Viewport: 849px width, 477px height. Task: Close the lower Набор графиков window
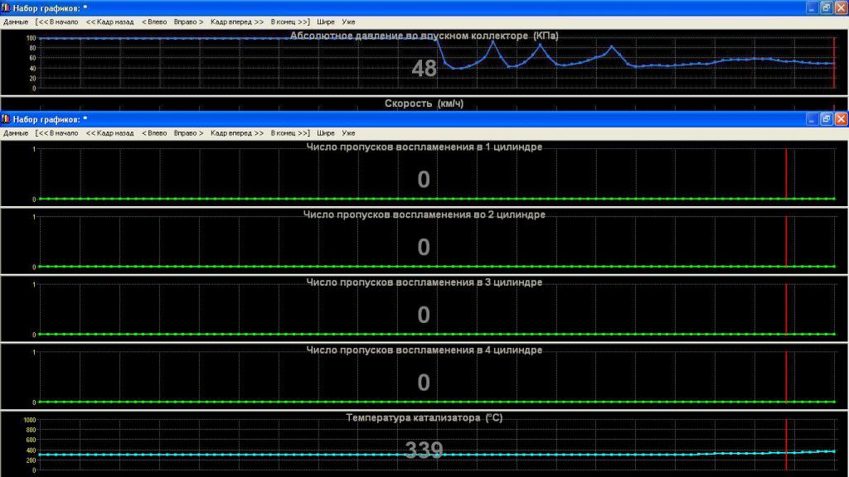(x=841, y=119)
